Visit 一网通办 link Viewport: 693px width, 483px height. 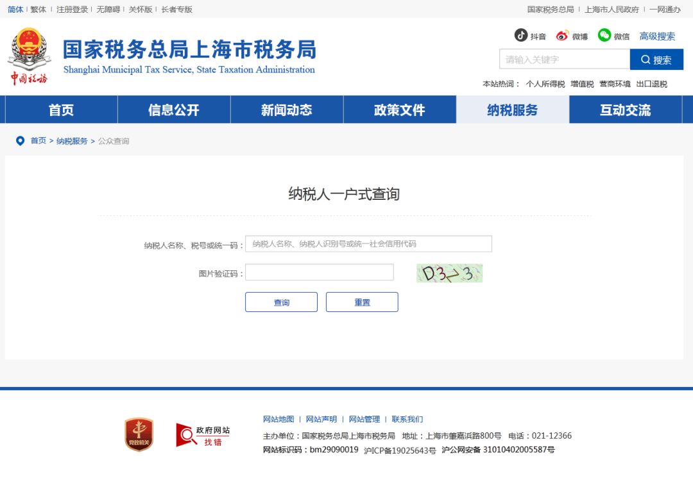point(665,9)
